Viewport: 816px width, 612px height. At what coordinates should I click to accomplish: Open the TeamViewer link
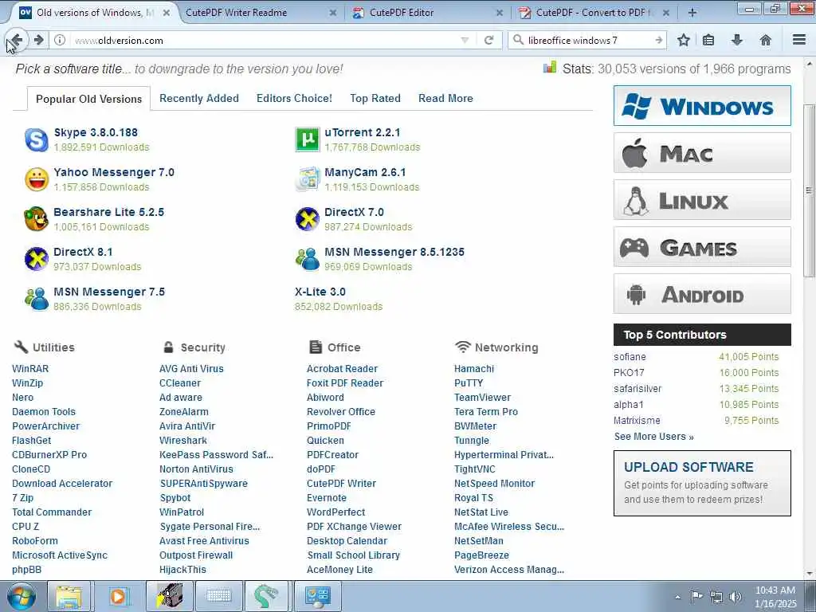[x=482, y=398]
